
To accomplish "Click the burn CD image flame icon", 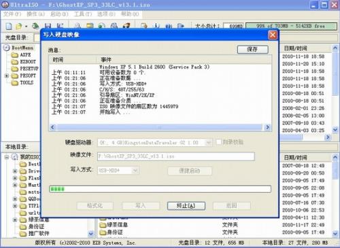I will (x=126, y=26).
